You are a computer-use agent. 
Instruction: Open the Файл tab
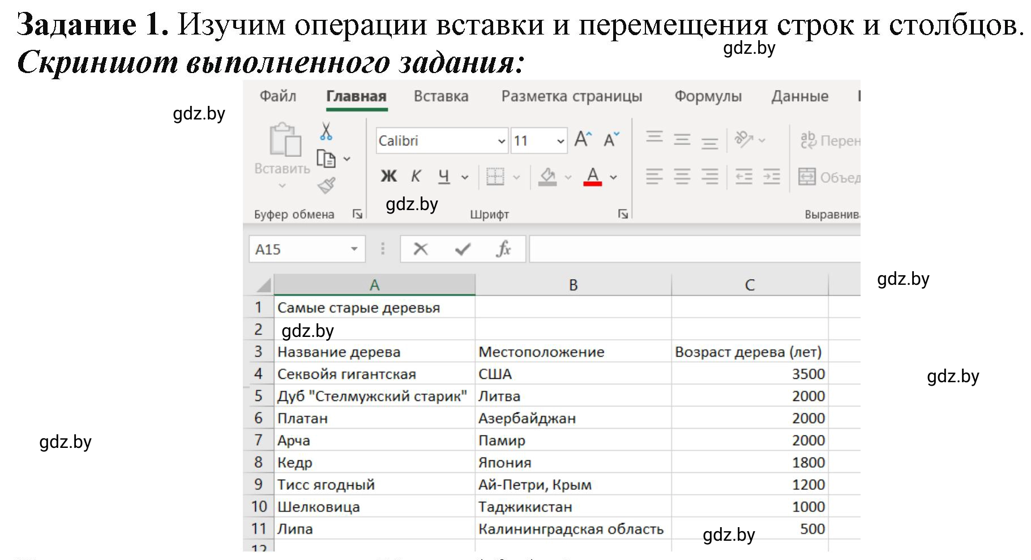click(x=278, y=96)
